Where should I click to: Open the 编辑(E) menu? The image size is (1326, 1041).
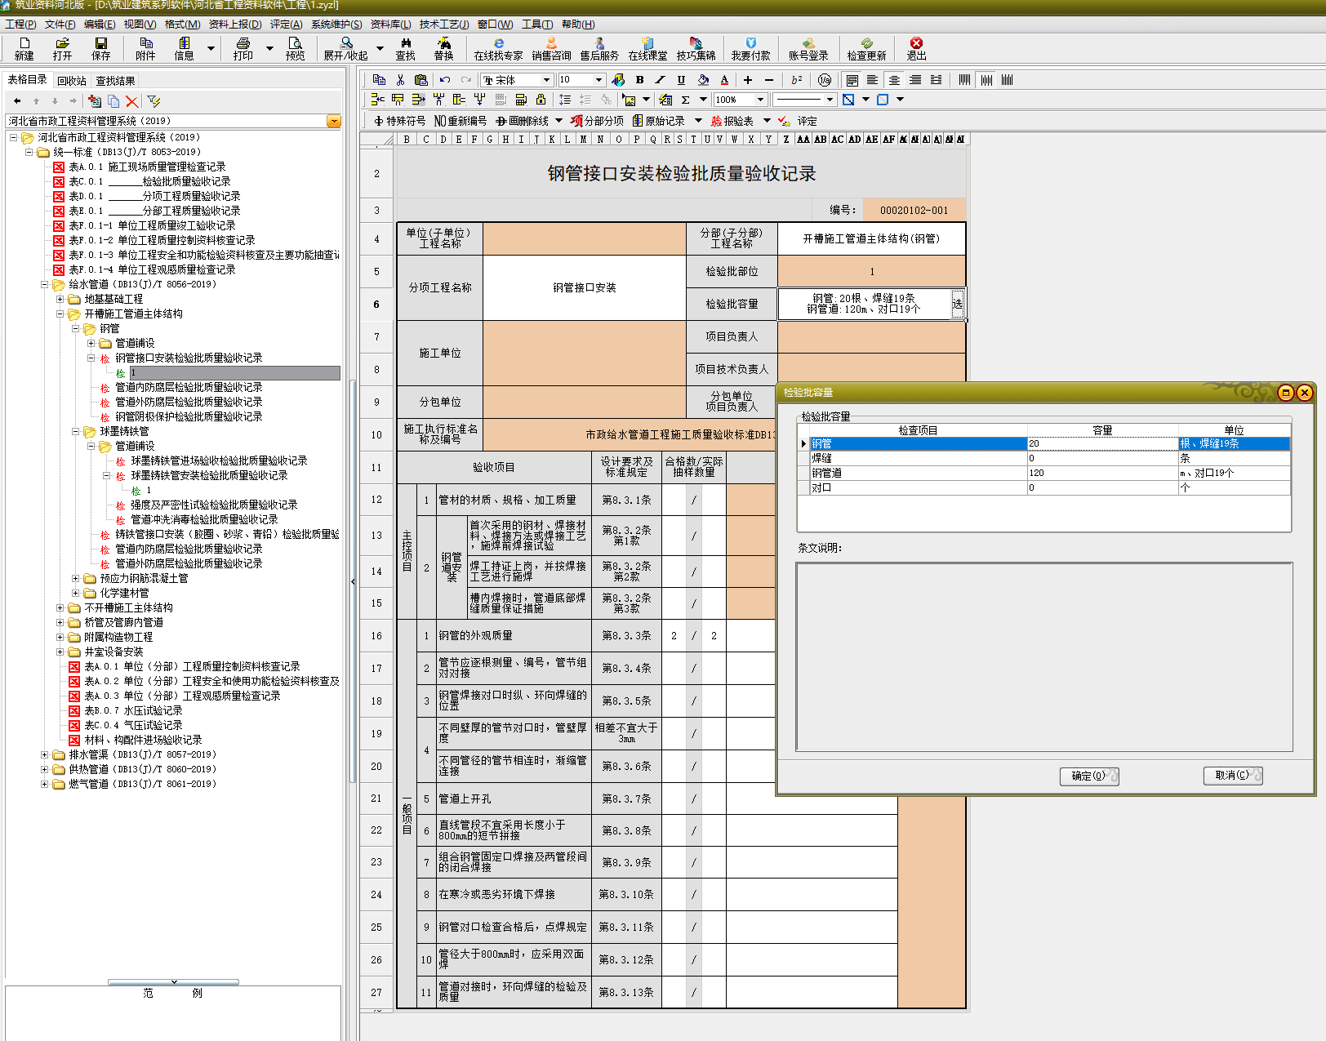100,24
